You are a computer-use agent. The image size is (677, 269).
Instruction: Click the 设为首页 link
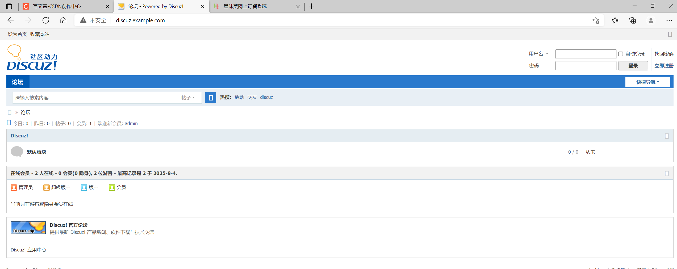point(17,34)
